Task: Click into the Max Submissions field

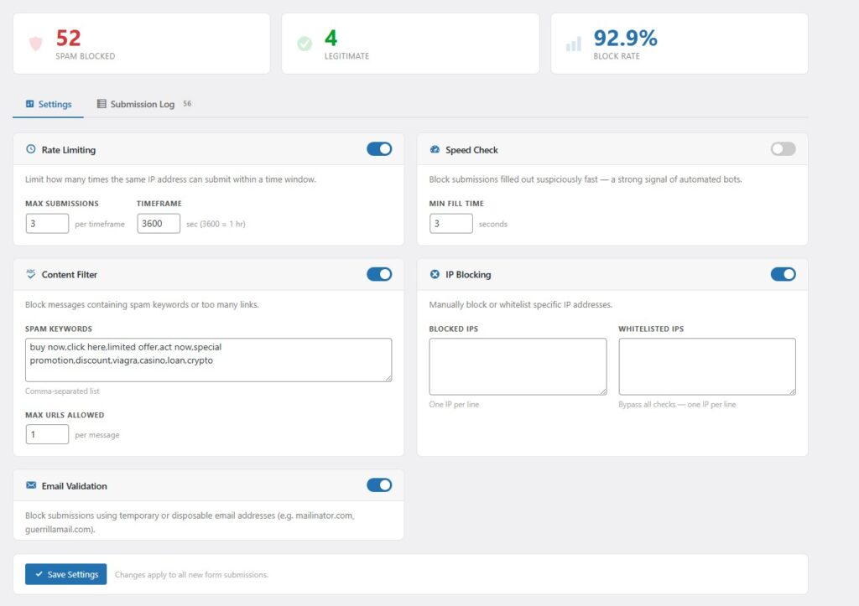Action: pyautogui.click(x=47, y=223)
